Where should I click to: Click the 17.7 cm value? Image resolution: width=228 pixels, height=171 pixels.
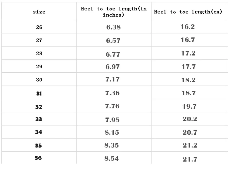188,67
